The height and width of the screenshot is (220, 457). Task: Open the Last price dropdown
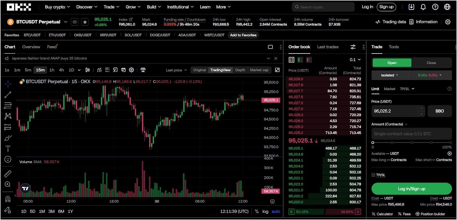click(x=176, y=70)
